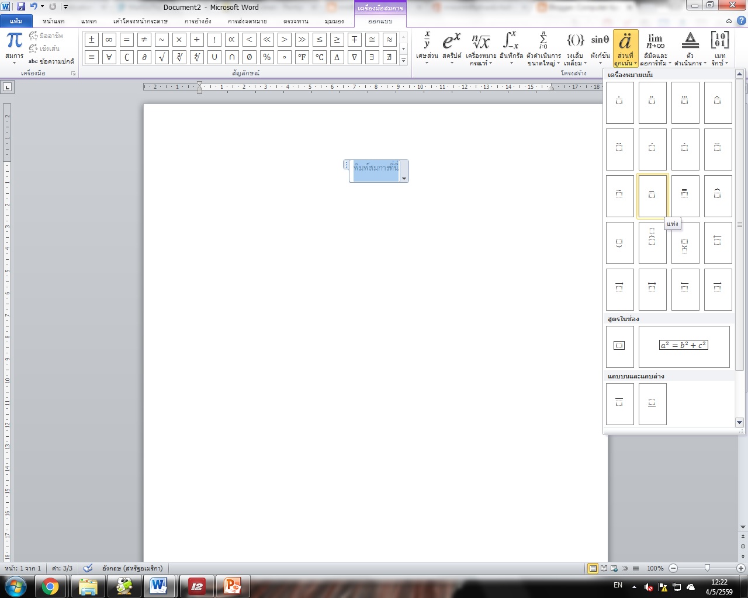
Task: Open the Integral structures dropdown
Action: click(511, 48)
